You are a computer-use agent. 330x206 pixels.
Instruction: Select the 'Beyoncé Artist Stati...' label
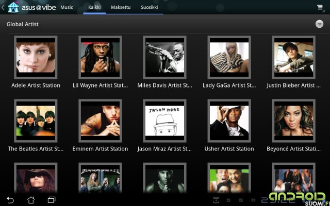click(294, 149)
